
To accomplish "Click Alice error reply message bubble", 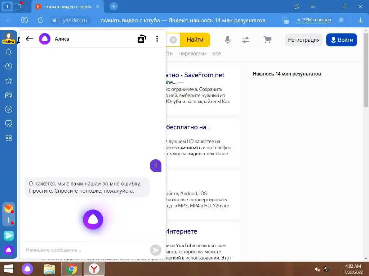I will [87, 187].
